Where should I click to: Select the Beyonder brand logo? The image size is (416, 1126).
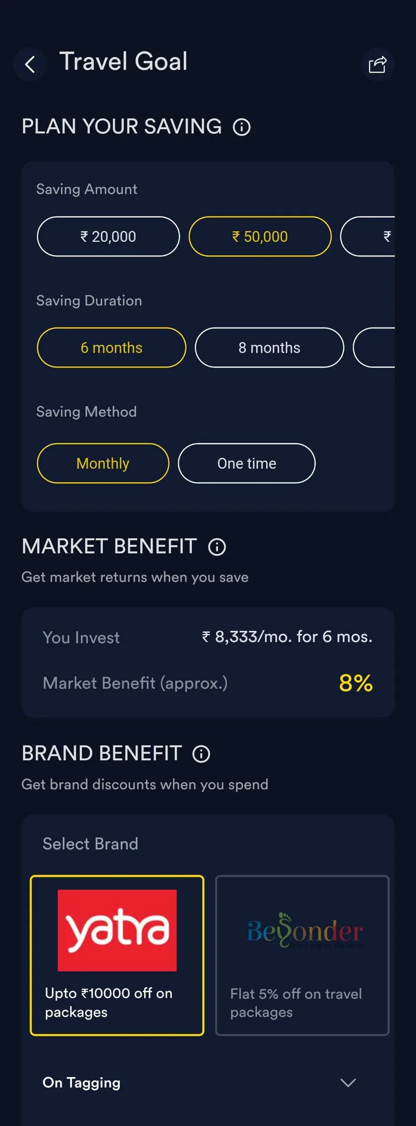click(305, 931)
